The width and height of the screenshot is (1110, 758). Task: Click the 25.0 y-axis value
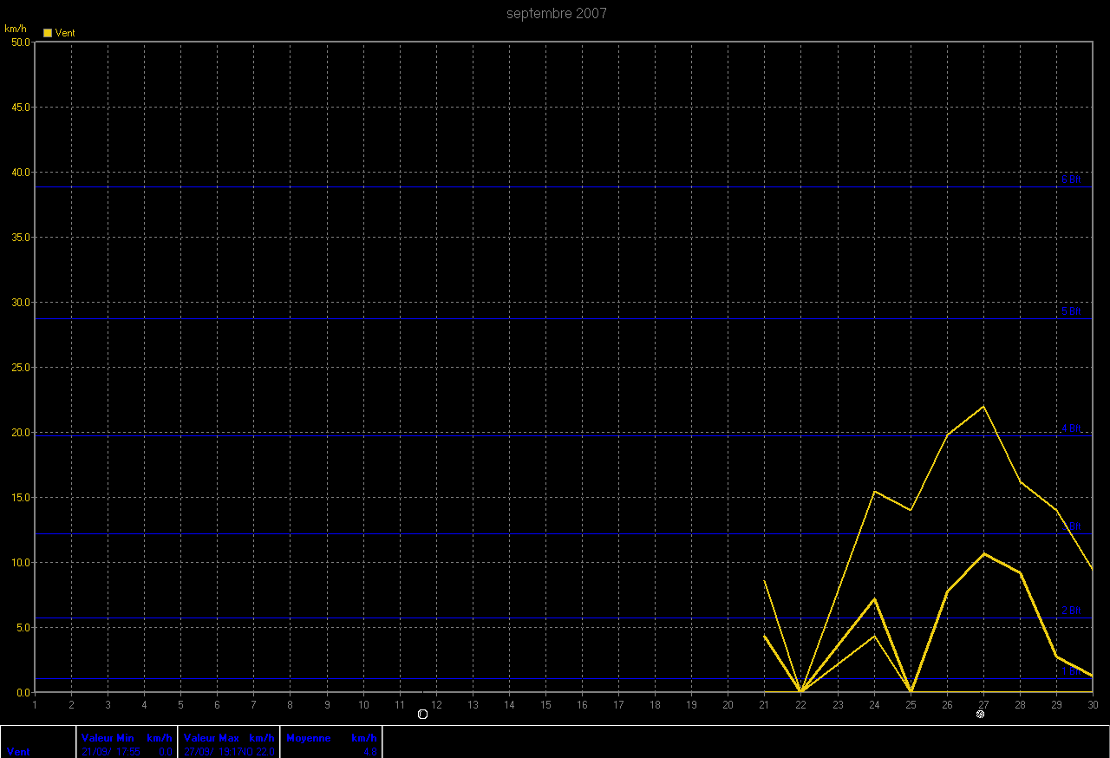pyautogui.click(x=19, y=367)
